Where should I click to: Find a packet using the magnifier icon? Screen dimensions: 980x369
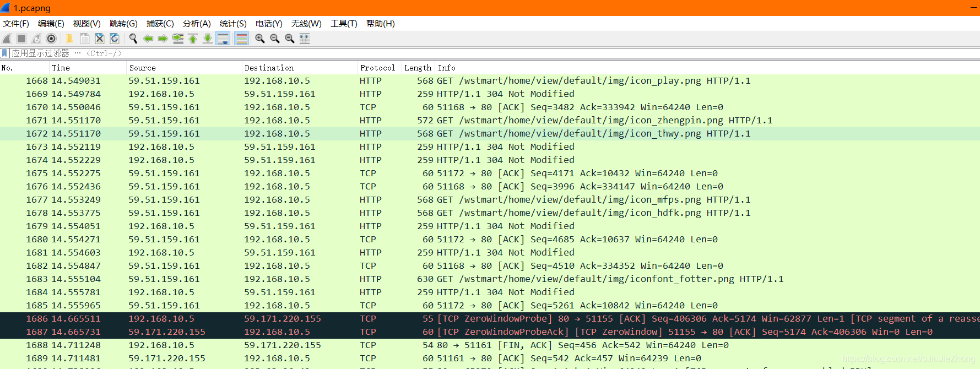coord(133,39)
